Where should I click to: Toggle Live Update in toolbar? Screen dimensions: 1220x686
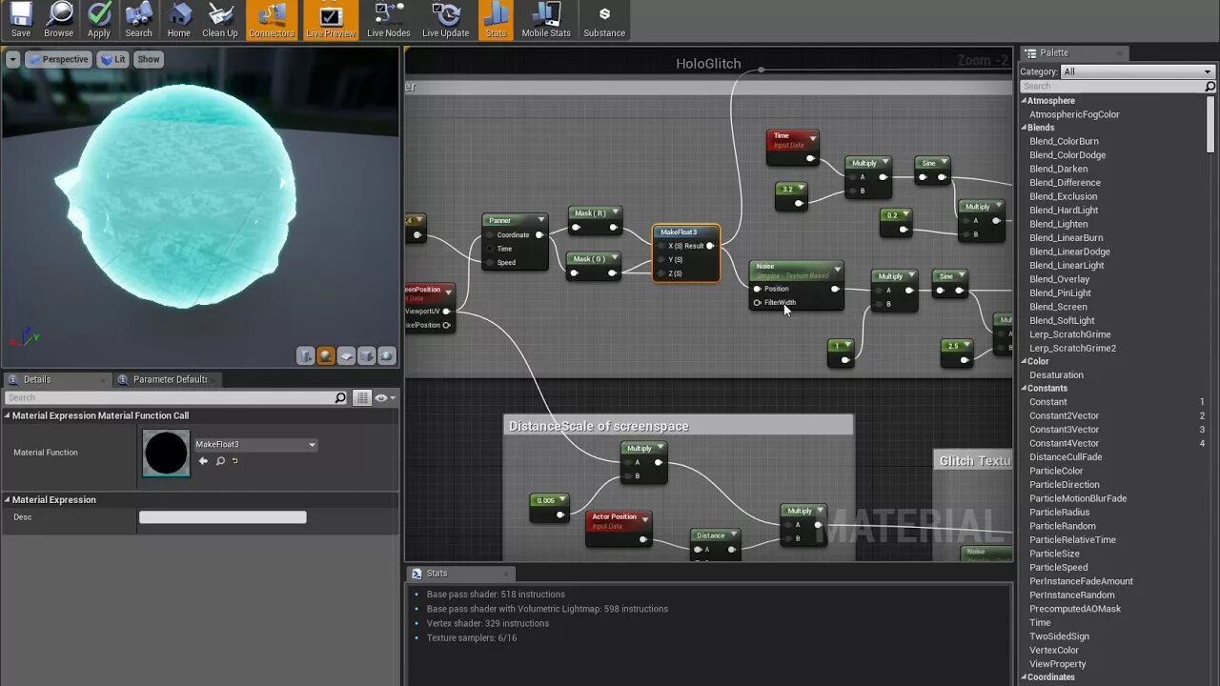click(x=446, y=20)
